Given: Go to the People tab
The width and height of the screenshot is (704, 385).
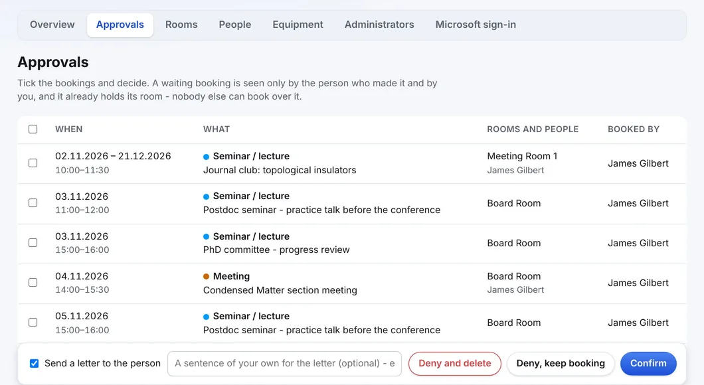Looking at the screenshot, I should [x=235, y=25].
